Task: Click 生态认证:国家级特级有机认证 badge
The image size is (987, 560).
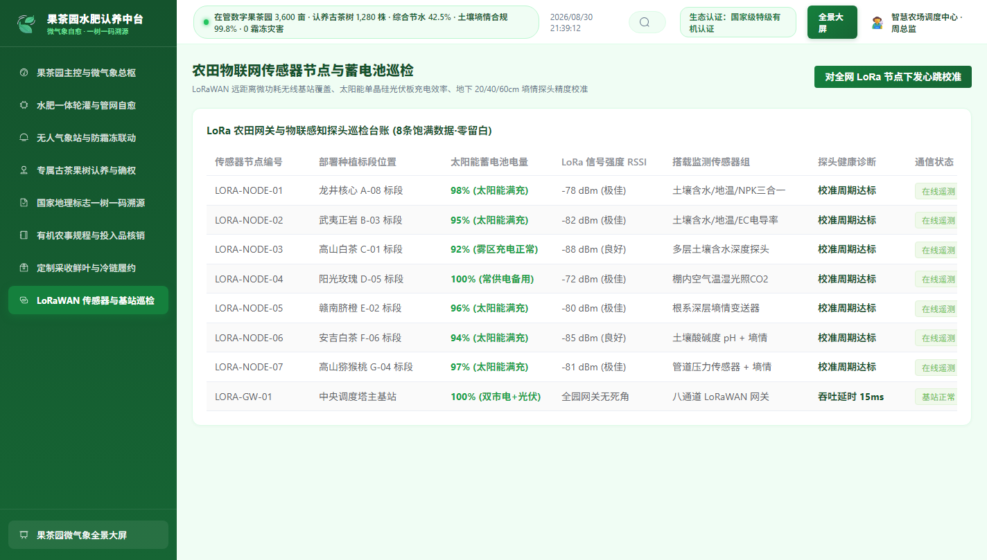Action: point(738,22)
